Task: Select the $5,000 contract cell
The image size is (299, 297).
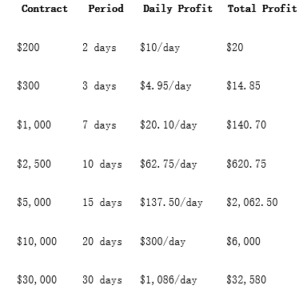Action: tap(34, 202)
